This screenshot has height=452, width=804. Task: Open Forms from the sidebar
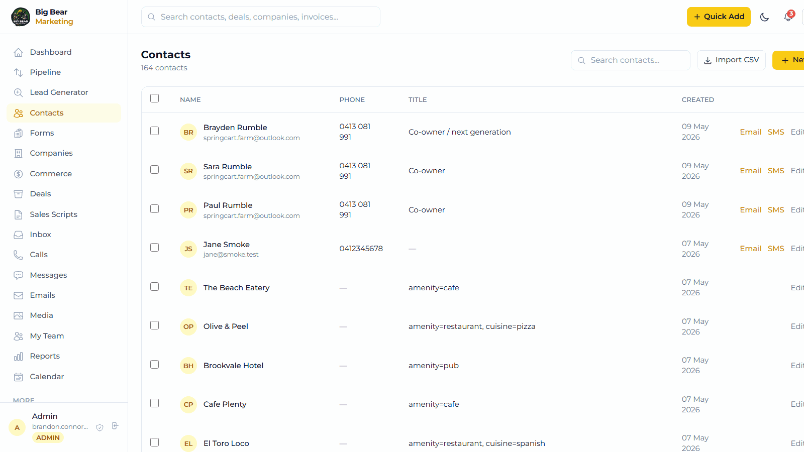[64, 133]
